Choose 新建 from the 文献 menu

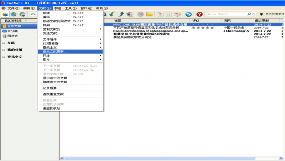70,13
